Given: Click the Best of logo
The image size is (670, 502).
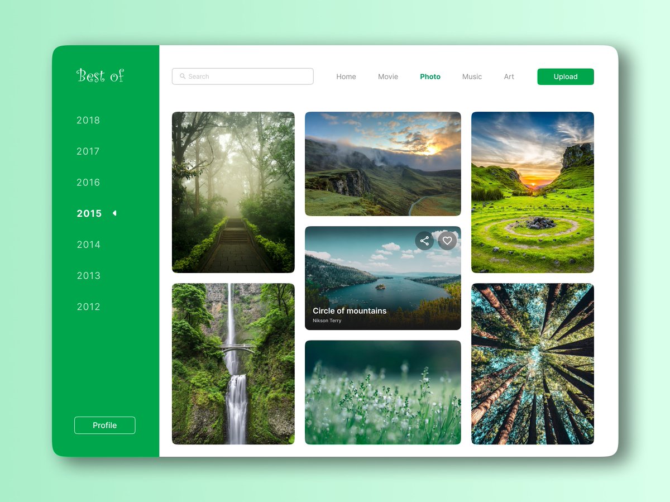Looking at the screenshot, I should pos(100,75).
